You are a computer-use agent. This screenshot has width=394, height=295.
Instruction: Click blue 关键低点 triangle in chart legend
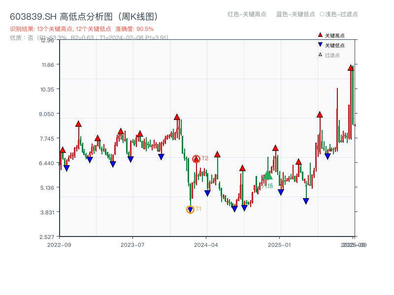click(320, 45)
